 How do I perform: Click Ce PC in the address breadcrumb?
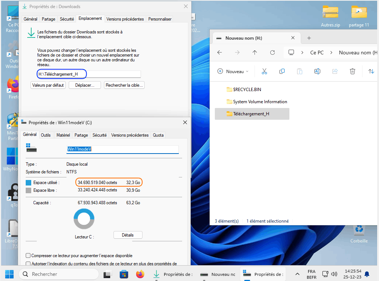(x=317, y=53)
